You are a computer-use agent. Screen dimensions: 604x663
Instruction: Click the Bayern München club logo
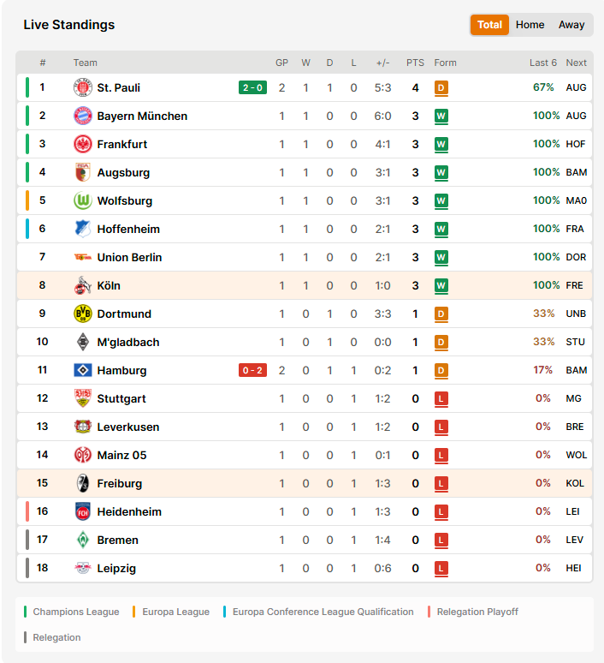pos(83,116)
